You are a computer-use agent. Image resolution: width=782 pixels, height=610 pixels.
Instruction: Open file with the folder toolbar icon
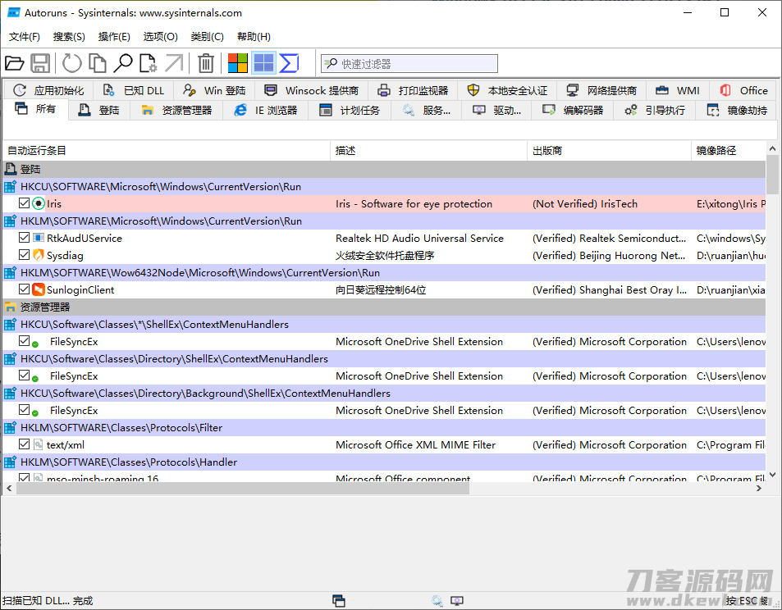15,63
